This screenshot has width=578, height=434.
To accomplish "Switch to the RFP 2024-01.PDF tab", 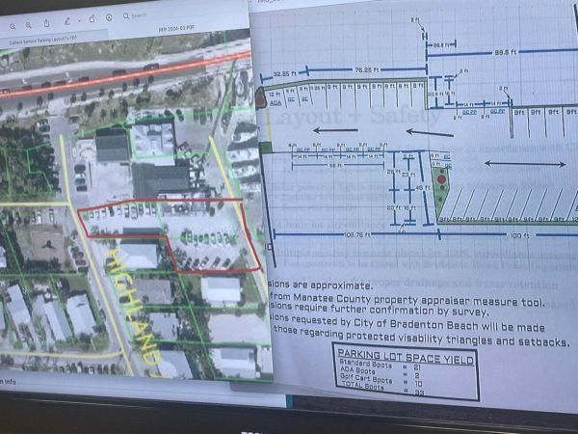I will (176, 28).
